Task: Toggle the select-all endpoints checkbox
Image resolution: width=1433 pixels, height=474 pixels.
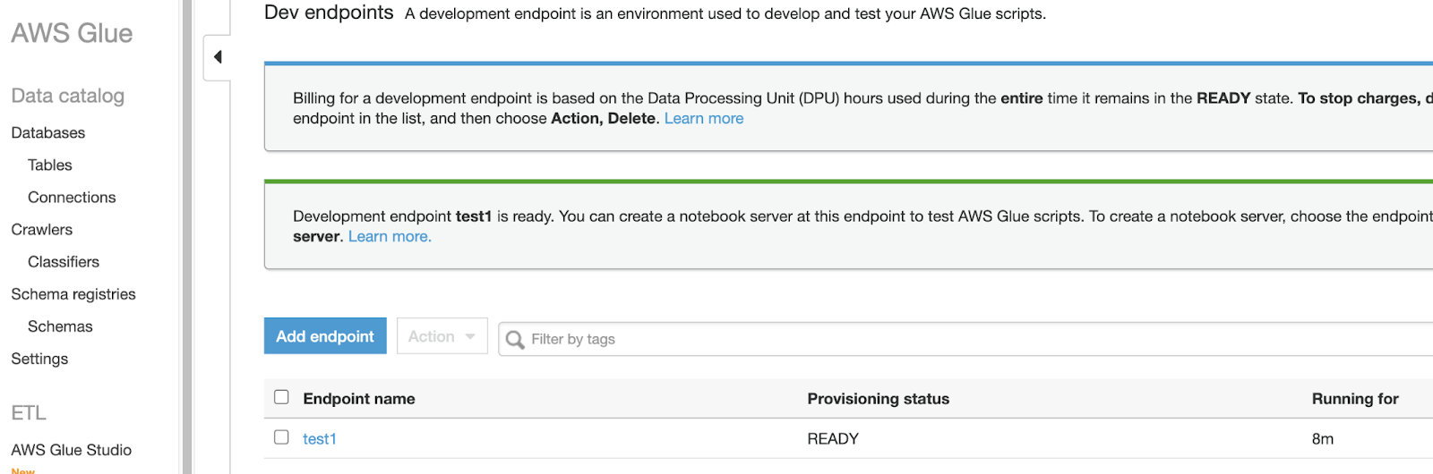Action: 281,397
